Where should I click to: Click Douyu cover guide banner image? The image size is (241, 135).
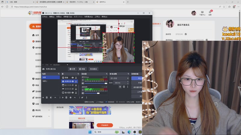coord(90,110)
